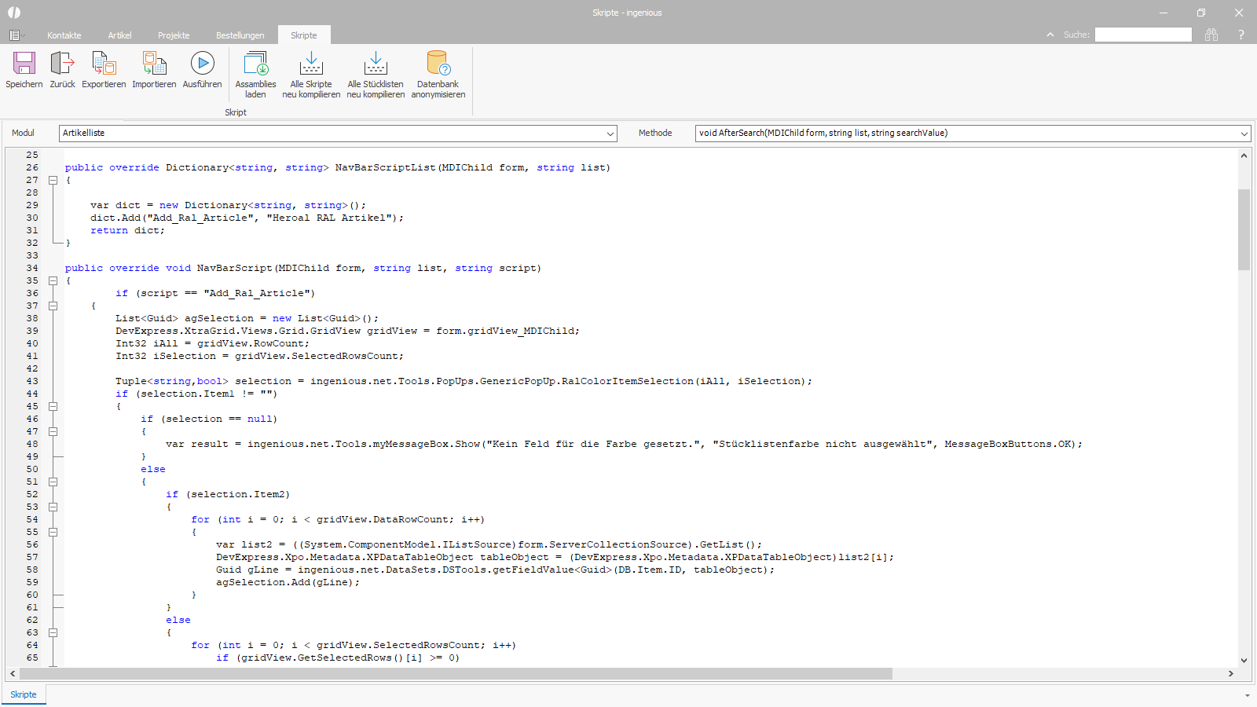Click the Importieren icon
Image resolution: width=1257 pixels, height=707 pixels.
[154, 64]
